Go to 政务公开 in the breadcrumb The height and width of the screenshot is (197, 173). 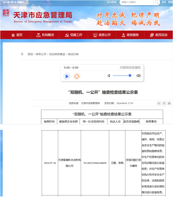(41, 54)
